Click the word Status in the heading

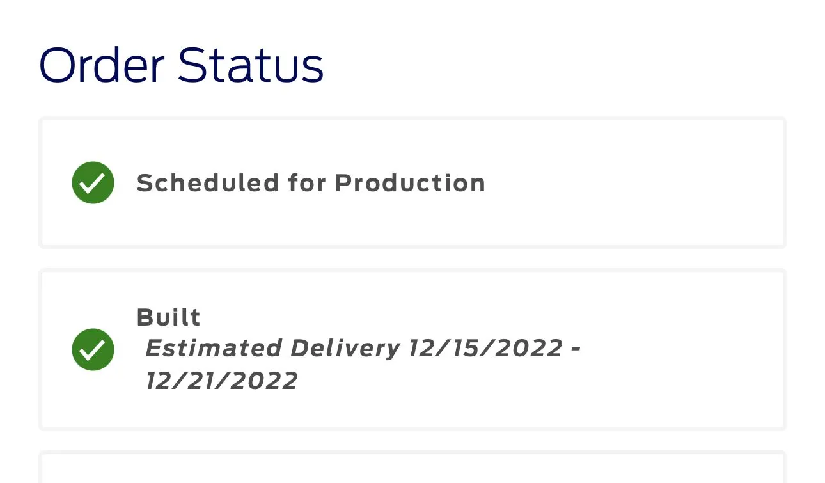point(251,65)
